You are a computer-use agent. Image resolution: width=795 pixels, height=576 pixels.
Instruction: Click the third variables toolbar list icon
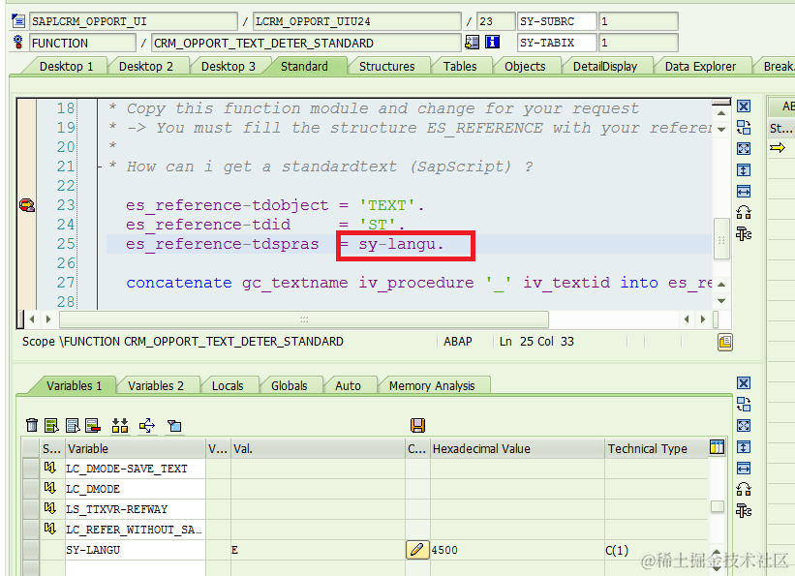pos(73,425)
